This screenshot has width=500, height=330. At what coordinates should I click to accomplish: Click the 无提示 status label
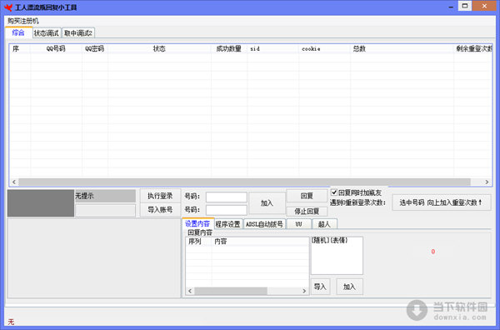(x=105, y=196)
